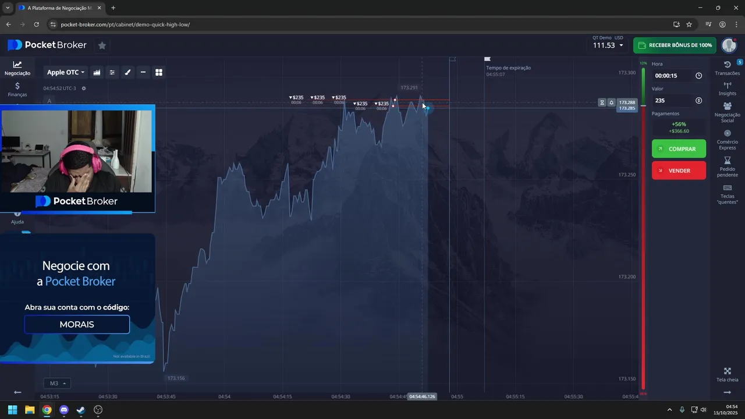Open the Finanças sidebar section
The width and height of the screenshot is (745, 419).
point(17,90)
